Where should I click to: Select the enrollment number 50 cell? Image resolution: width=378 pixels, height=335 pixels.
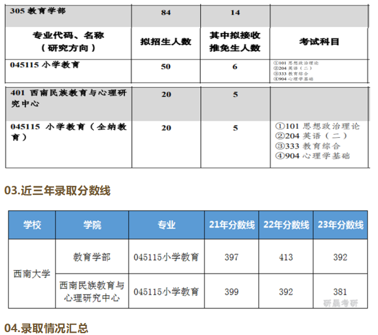(x=166, y=67)
